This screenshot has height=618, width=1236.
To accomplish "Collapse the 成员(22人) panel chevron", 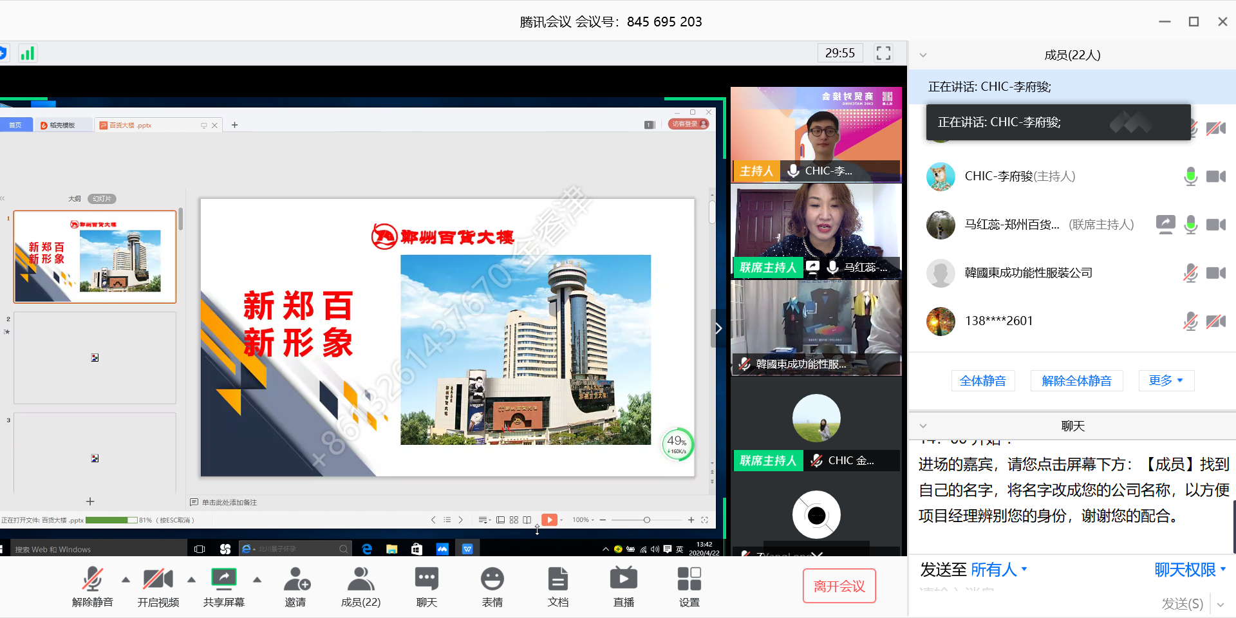I will (x=923, y=55).
